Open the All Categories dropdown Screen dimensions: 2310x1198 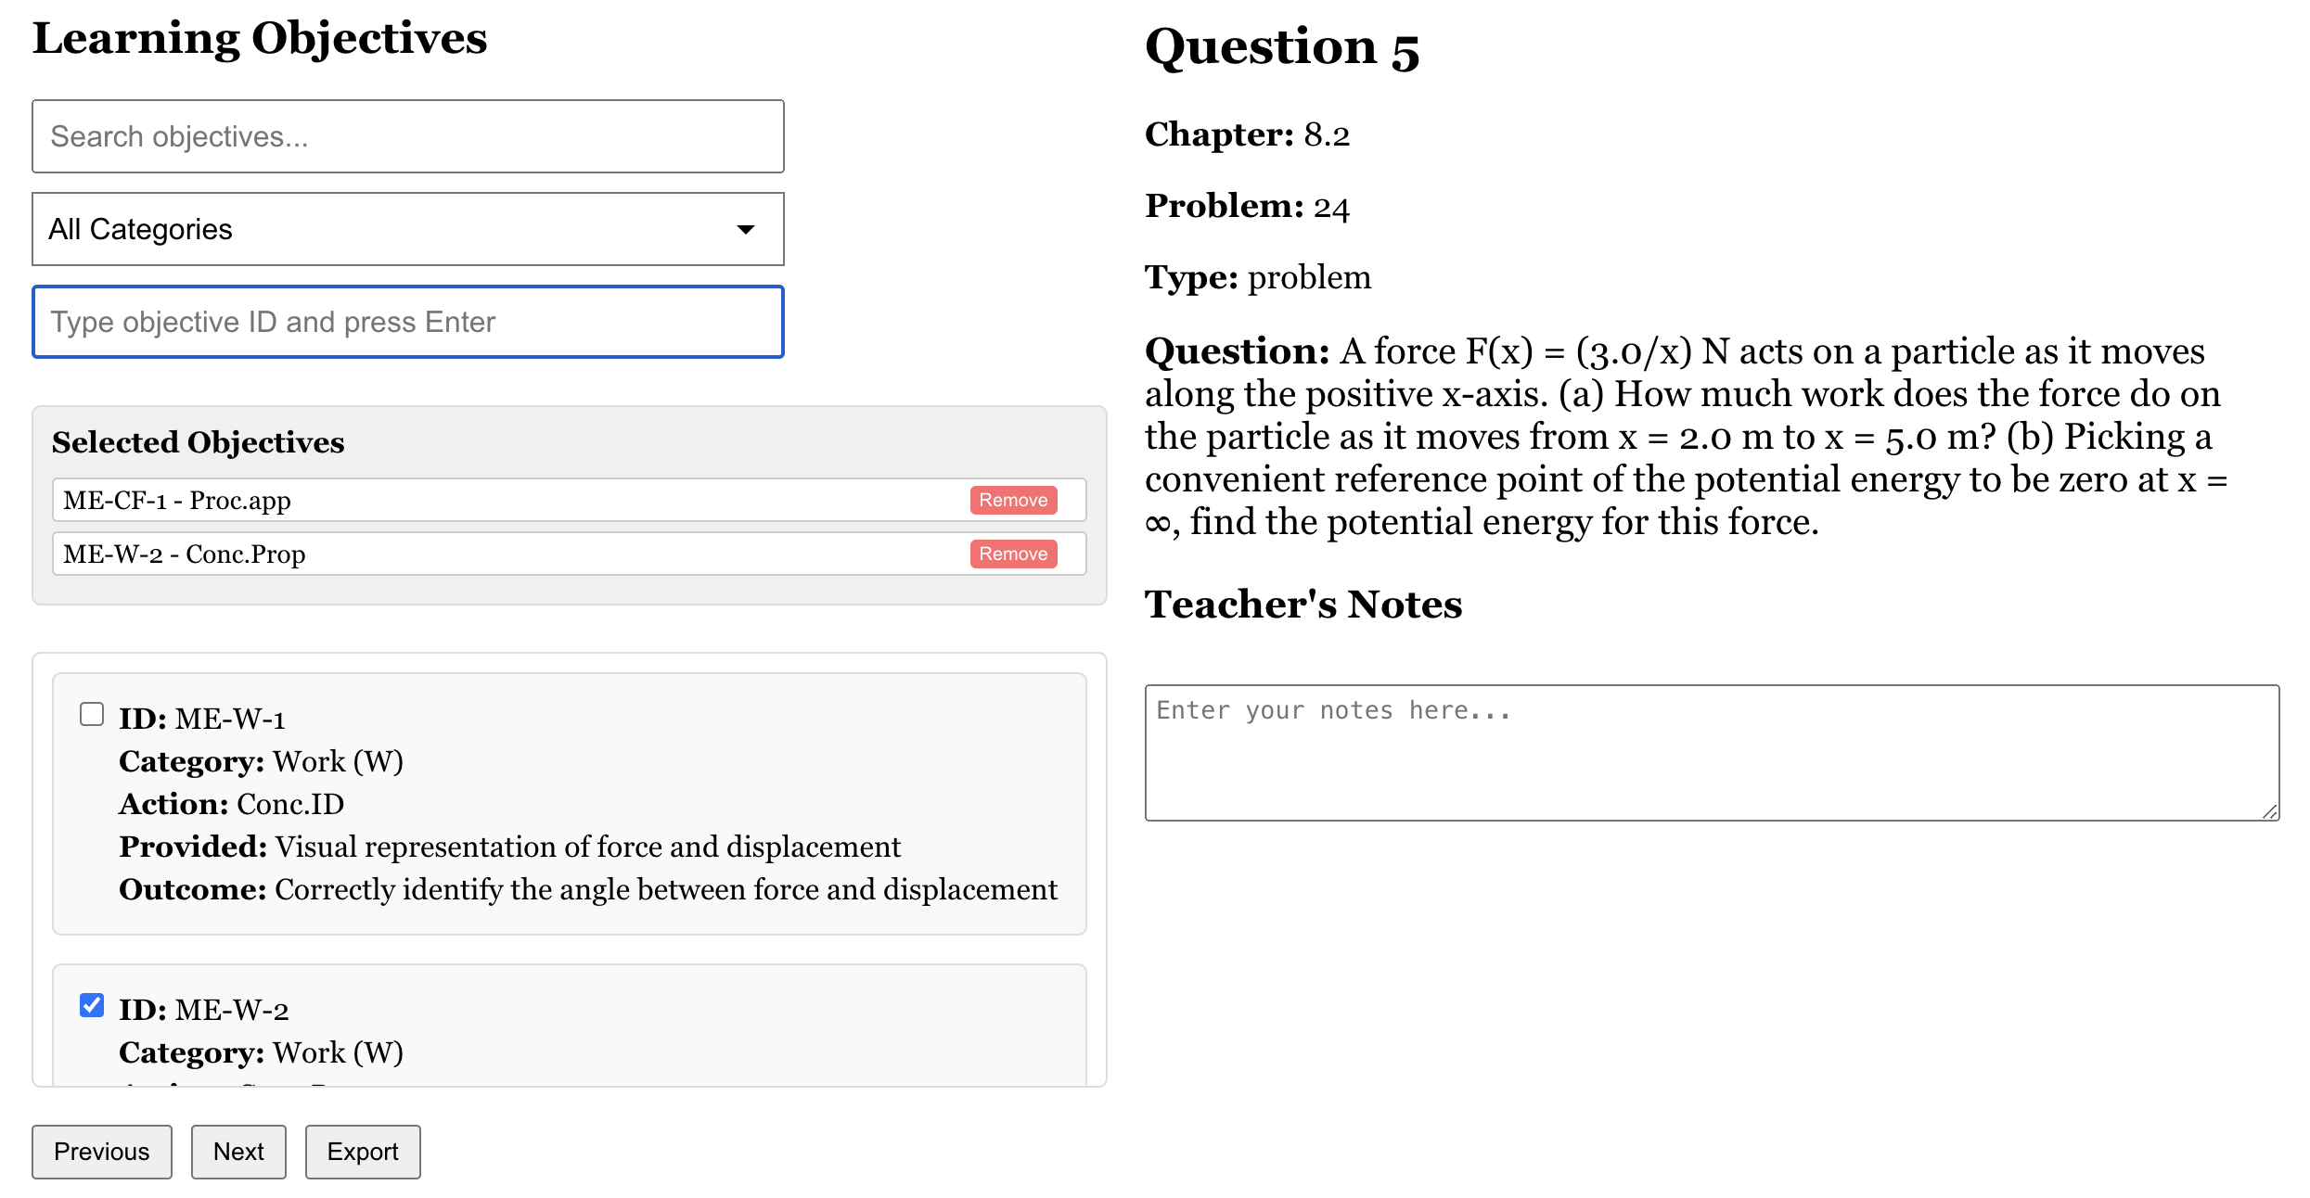click(407, 229)
